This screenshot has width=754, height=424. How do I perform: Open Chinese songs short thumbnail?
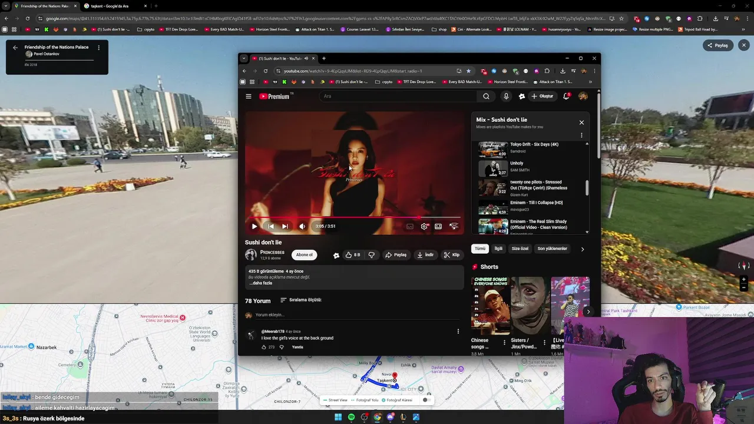point(491,306)
